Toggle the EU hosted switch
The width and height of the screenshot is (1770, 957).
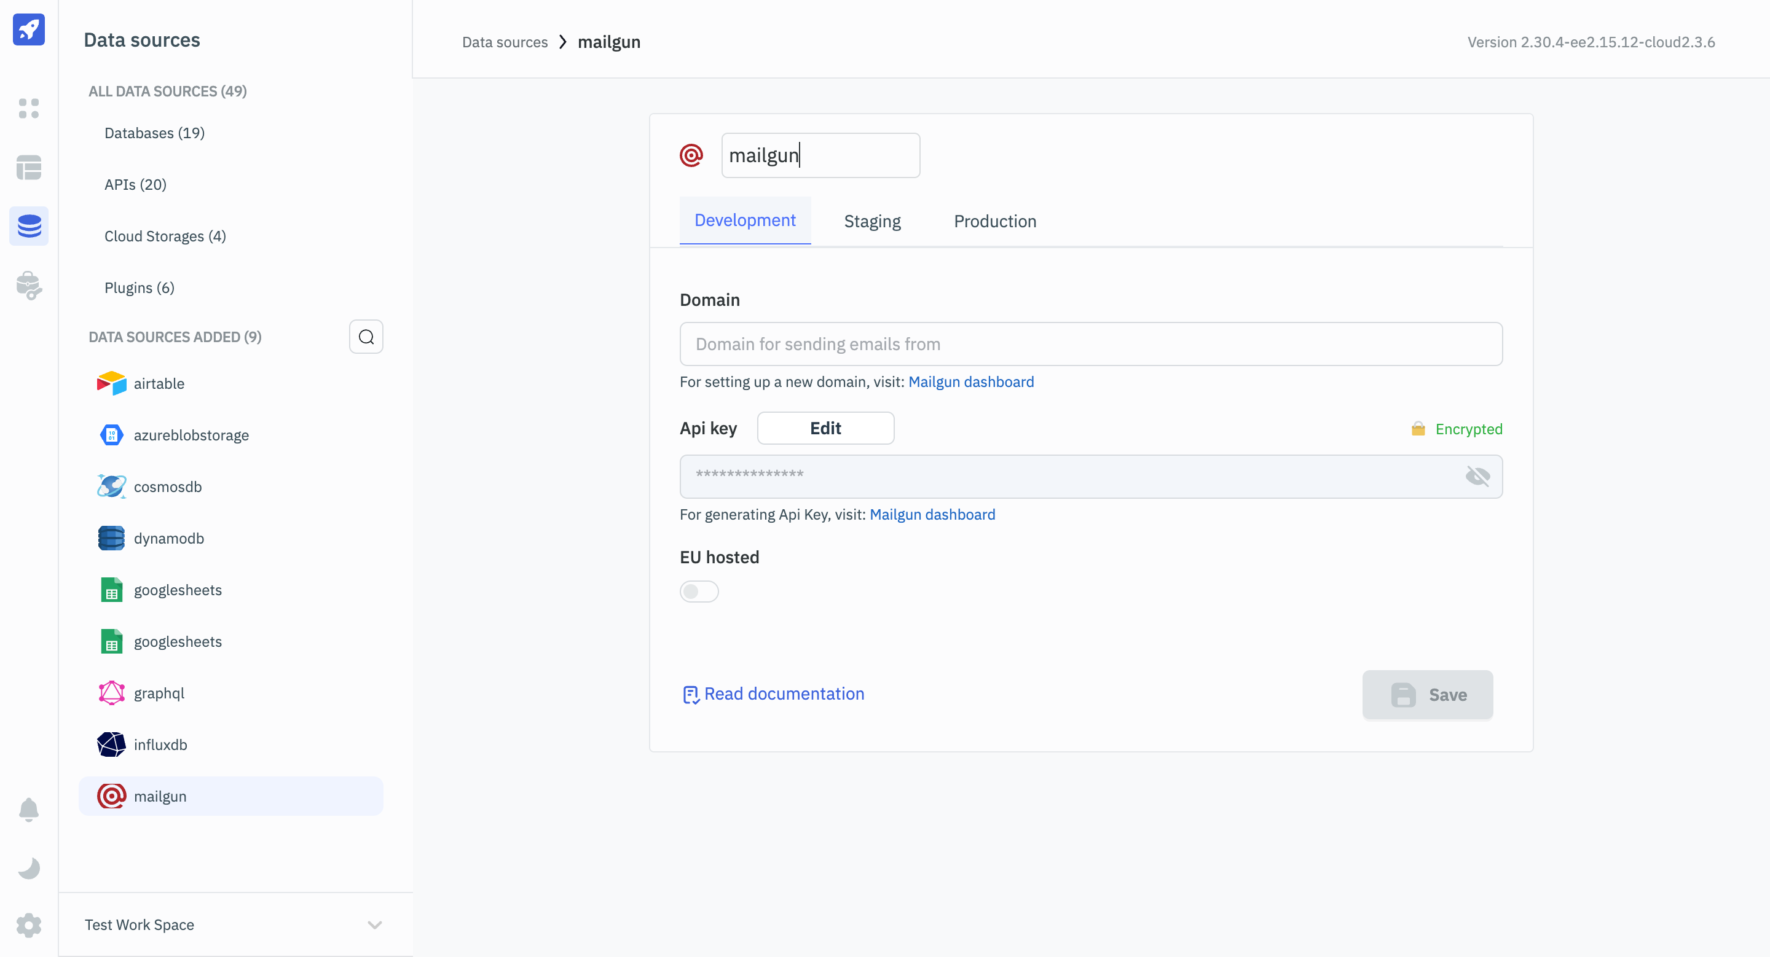(699, 591)
